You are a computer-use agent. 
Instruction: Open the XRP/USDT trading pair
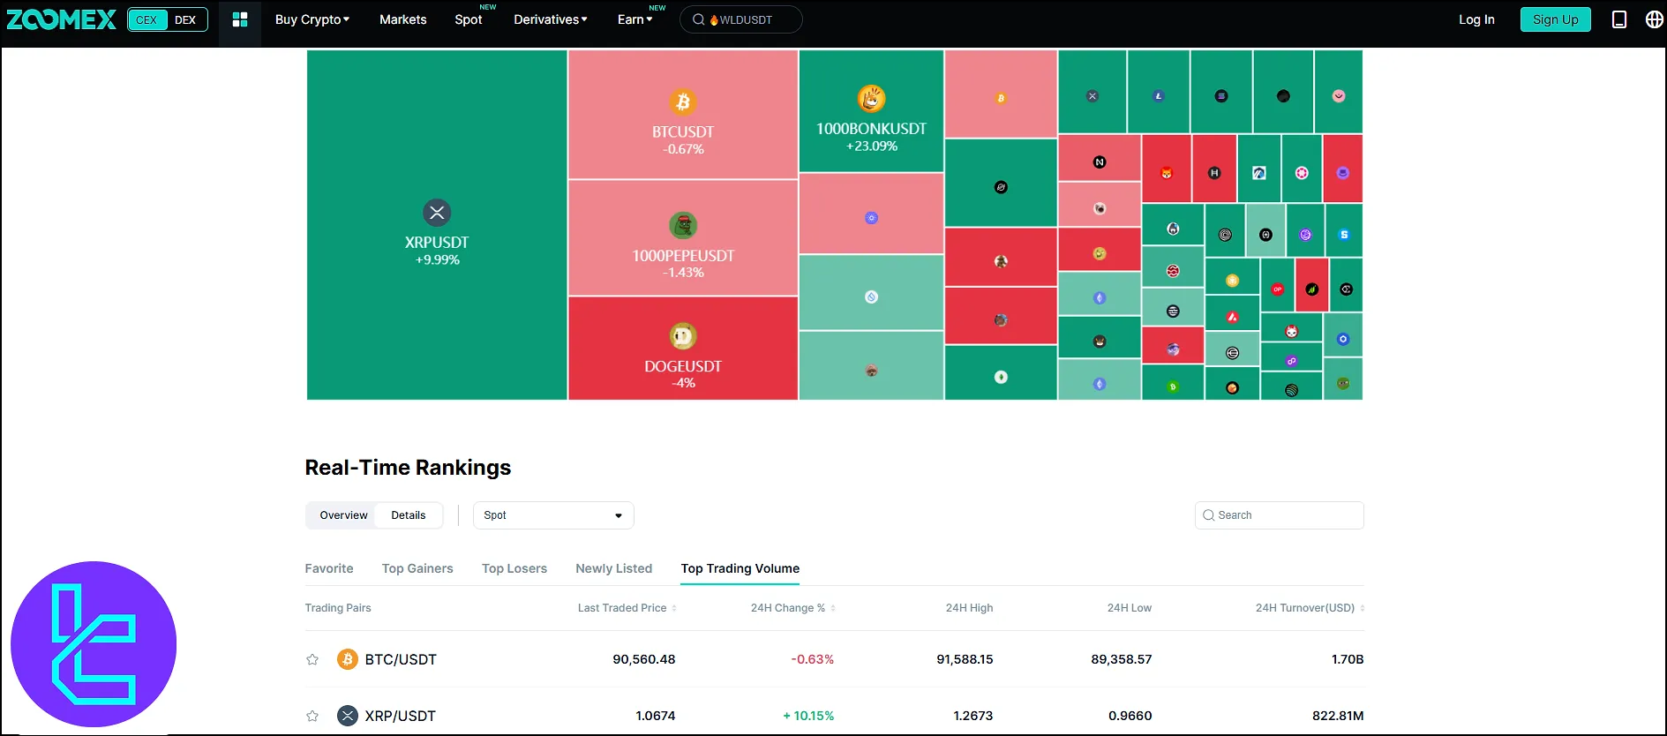click(x=401, y=716)
